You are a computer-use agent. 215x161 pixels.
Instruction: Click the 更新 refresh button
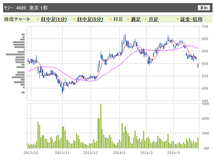tap(204, 8)
